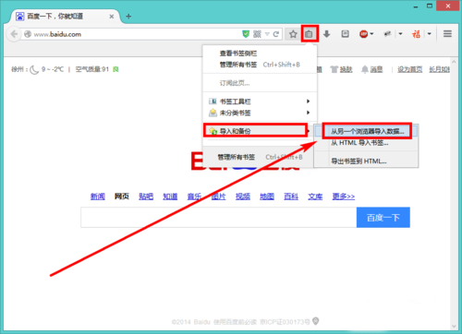Click the 导入和备份 star icon

(x=213, y=131)
